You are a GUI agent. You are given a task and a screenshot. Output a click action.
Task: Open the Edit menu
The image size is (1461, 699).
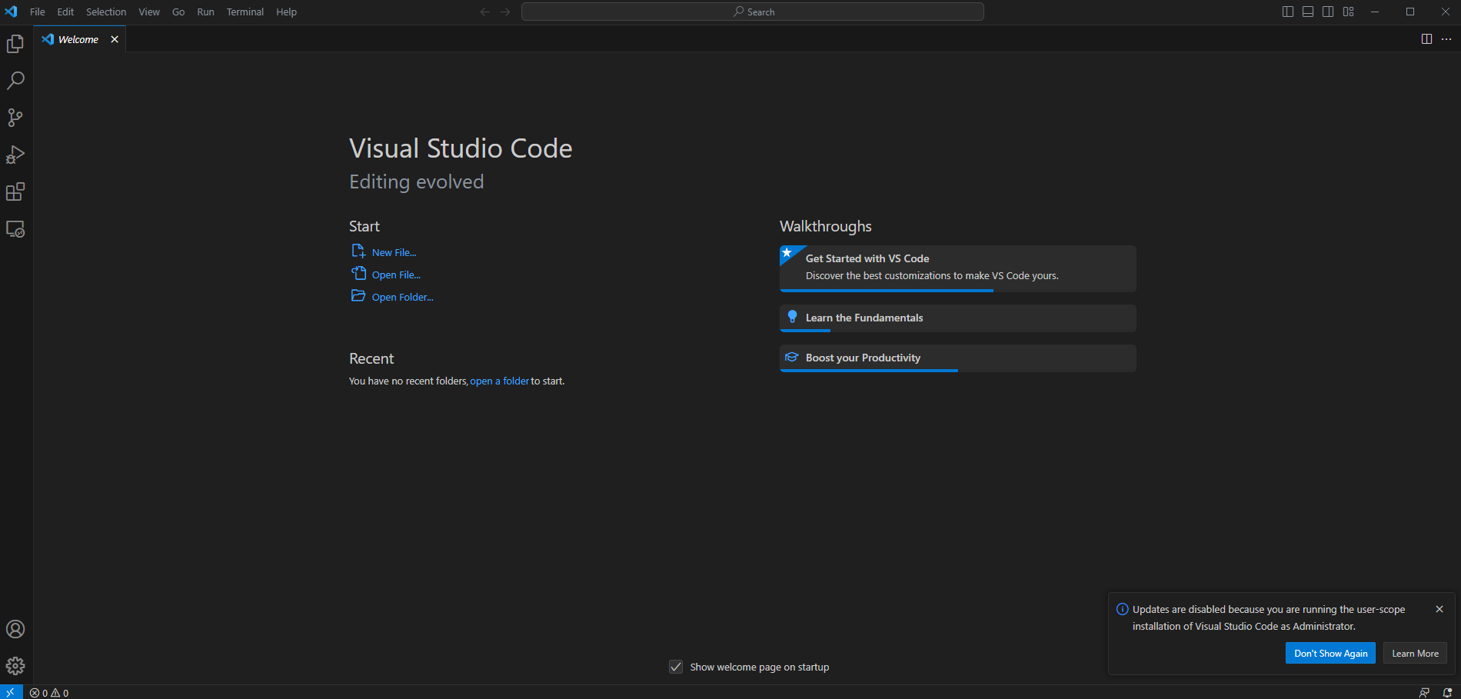pyautogui.click(x=65, y=12)
